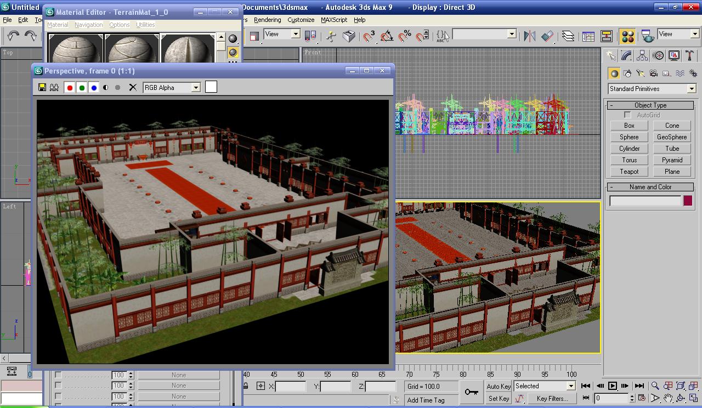This screenshot has height=408, width=702.
Task: Open Render Scene dialog teapot icon
Action: point(648,36)
